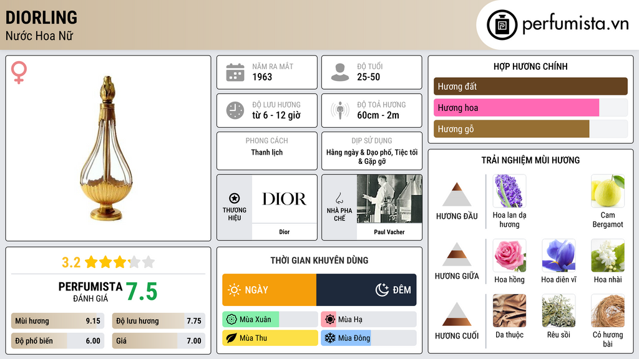Click the Hoa lan dạ hương note image
639x359 pixels.
509,191
